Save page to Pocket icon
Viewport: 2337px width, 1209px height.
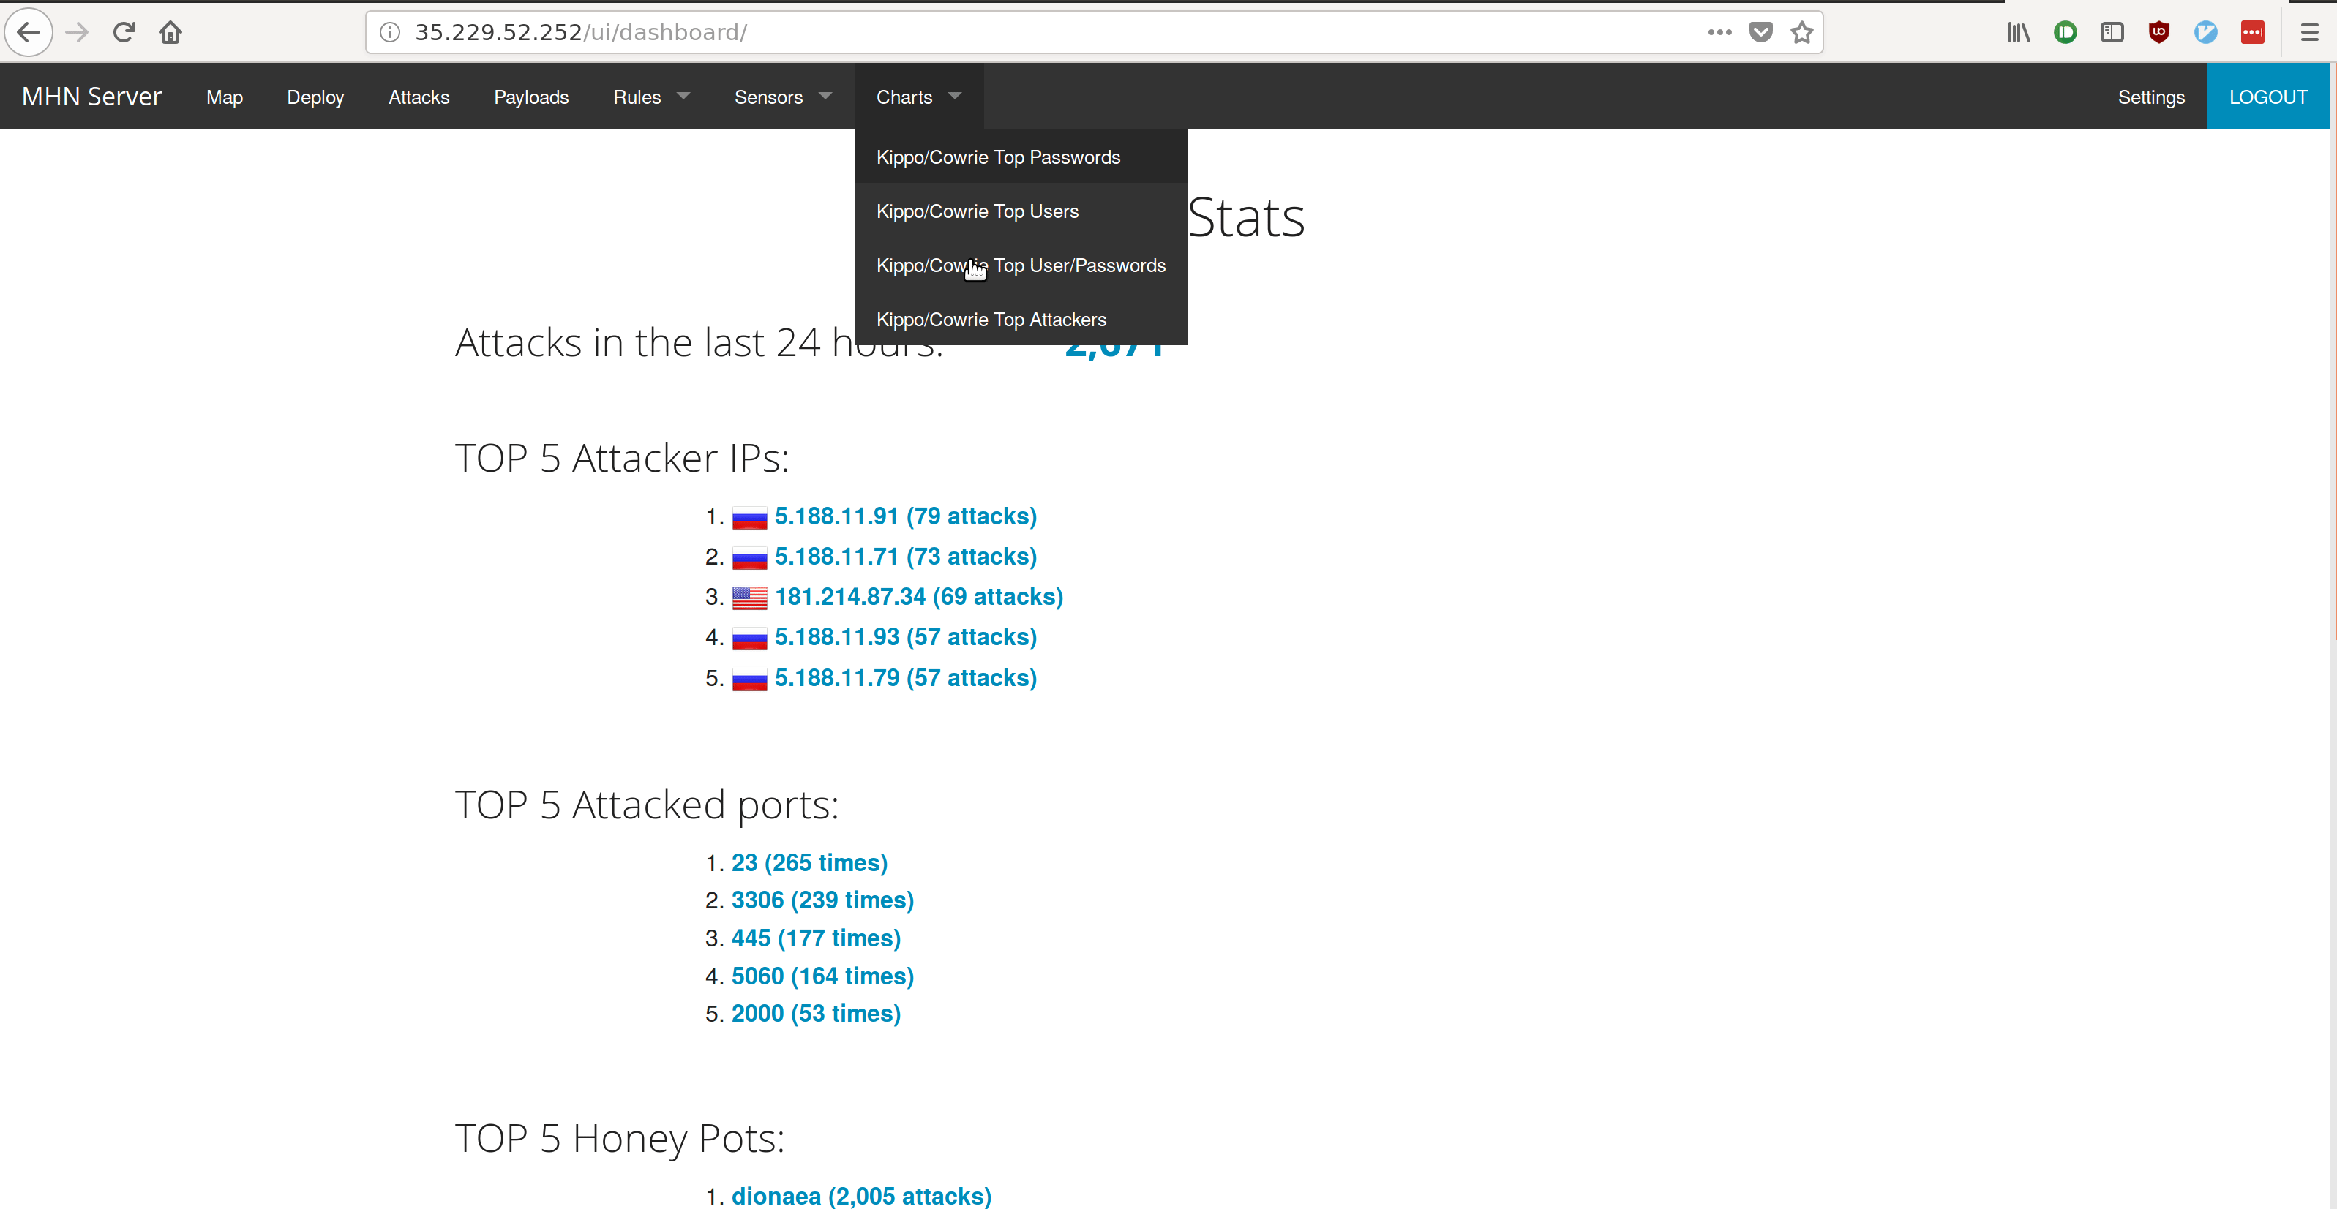(1760, 33)
